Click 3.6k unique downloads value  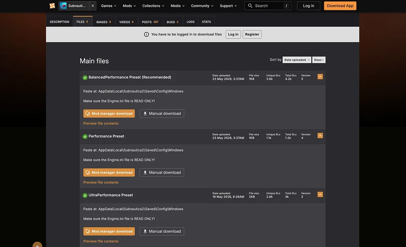269,79
